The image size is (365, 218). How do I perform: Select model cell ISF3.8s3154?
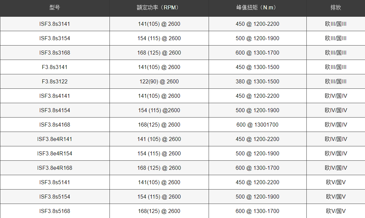point(55,39)
